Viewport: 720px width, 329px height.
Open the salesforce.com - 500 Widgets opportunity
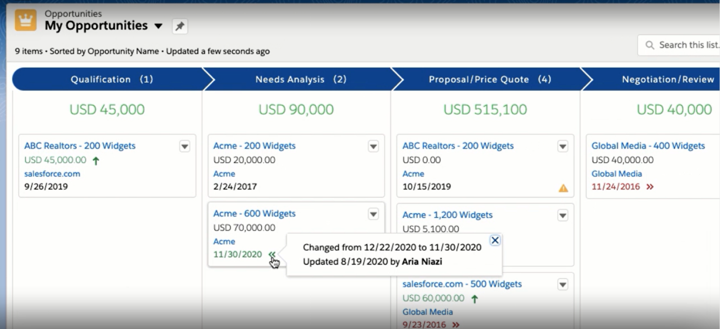462,284
